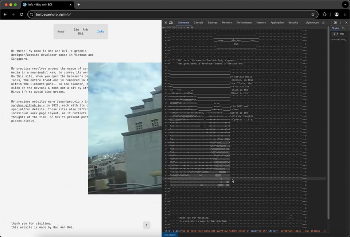Switch to the Console tab
350x237 pixels.
[198, 23]
